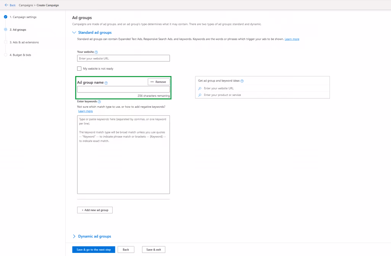This screenshot has height=256, width=391.
Task: Open help icon beside Enter keywords
Action: pyautogui.click(x=99, y=102)
